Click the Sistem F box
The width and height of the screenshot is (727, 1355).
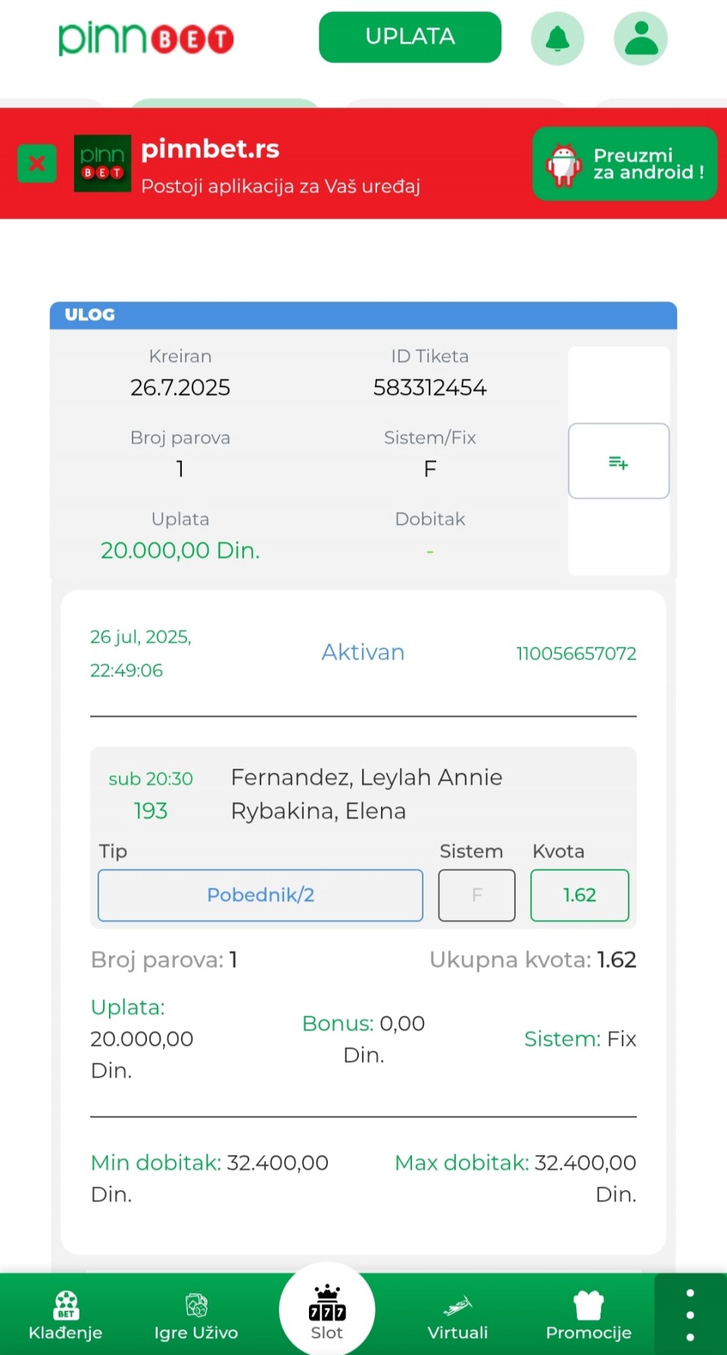point(476,895)
